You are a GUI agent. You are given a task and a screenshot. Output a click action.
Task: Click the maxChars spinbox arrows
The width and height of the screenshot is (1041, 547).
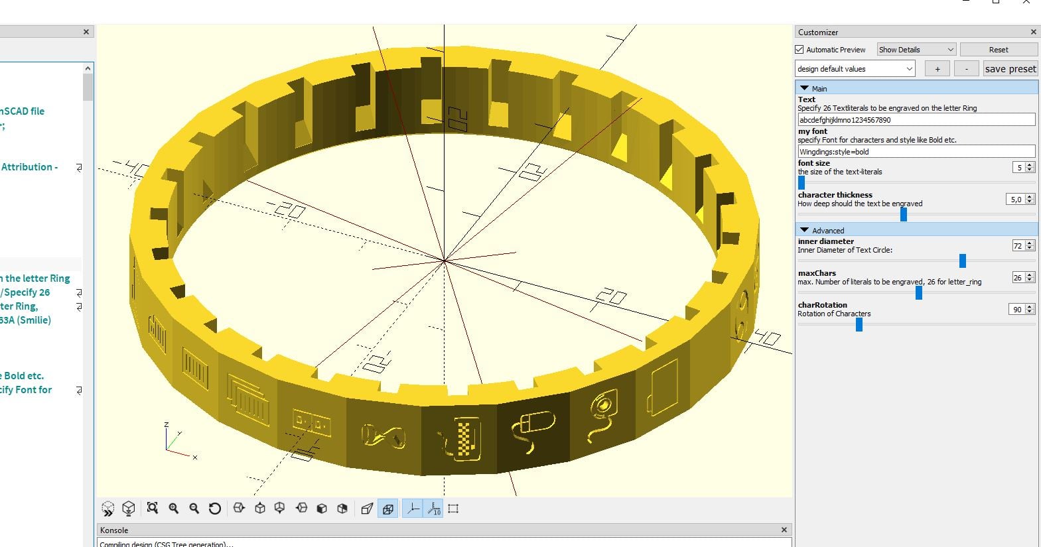pos(1030,277)
